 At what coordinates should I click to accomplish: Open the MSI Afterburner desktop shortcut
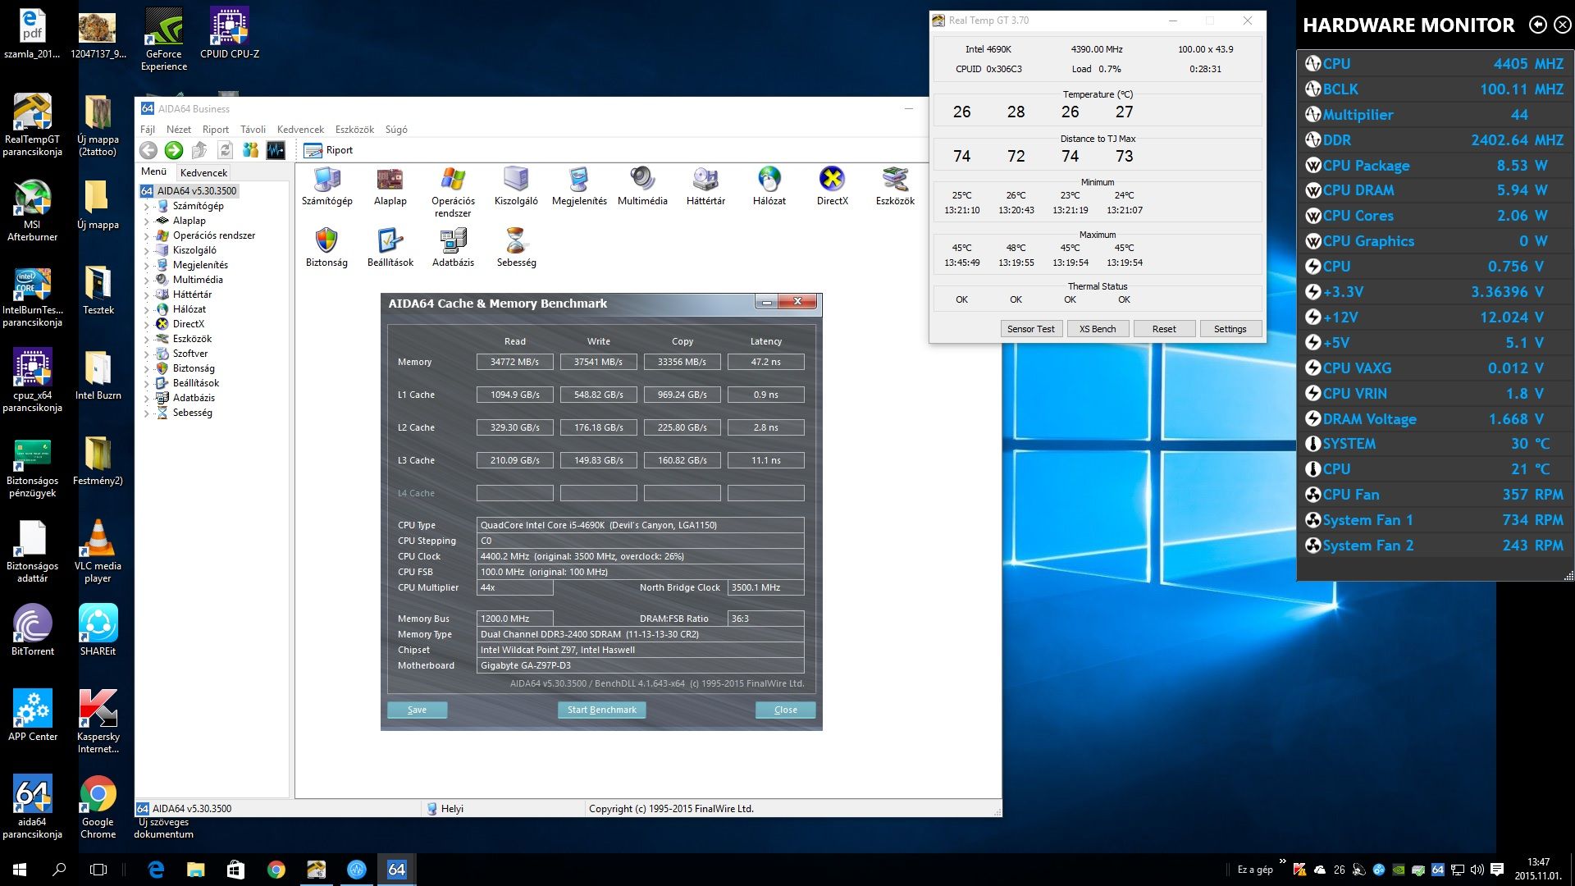tap(32, 211)
